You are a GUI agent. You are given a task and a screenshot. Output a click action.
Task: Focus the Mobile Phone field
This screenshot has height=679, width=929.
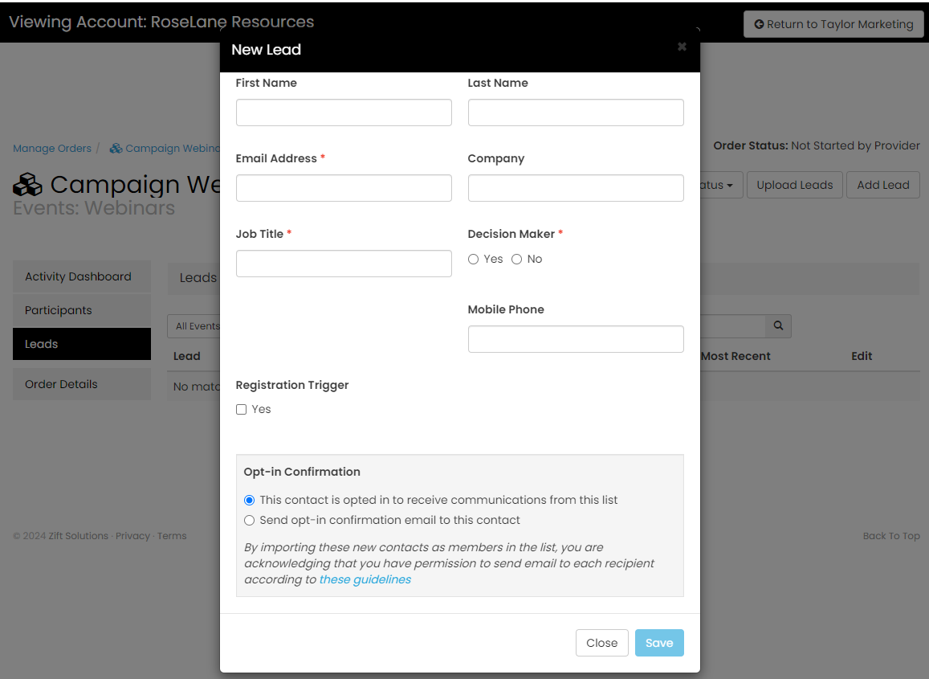click(576, 339)
